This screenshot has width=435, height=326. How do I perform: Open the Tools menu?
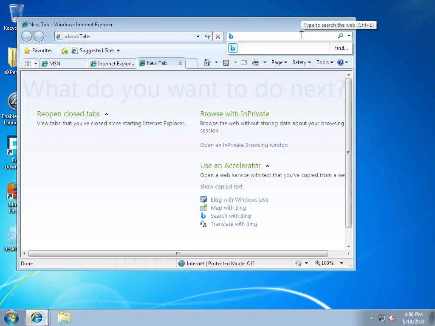coord(325,62)
